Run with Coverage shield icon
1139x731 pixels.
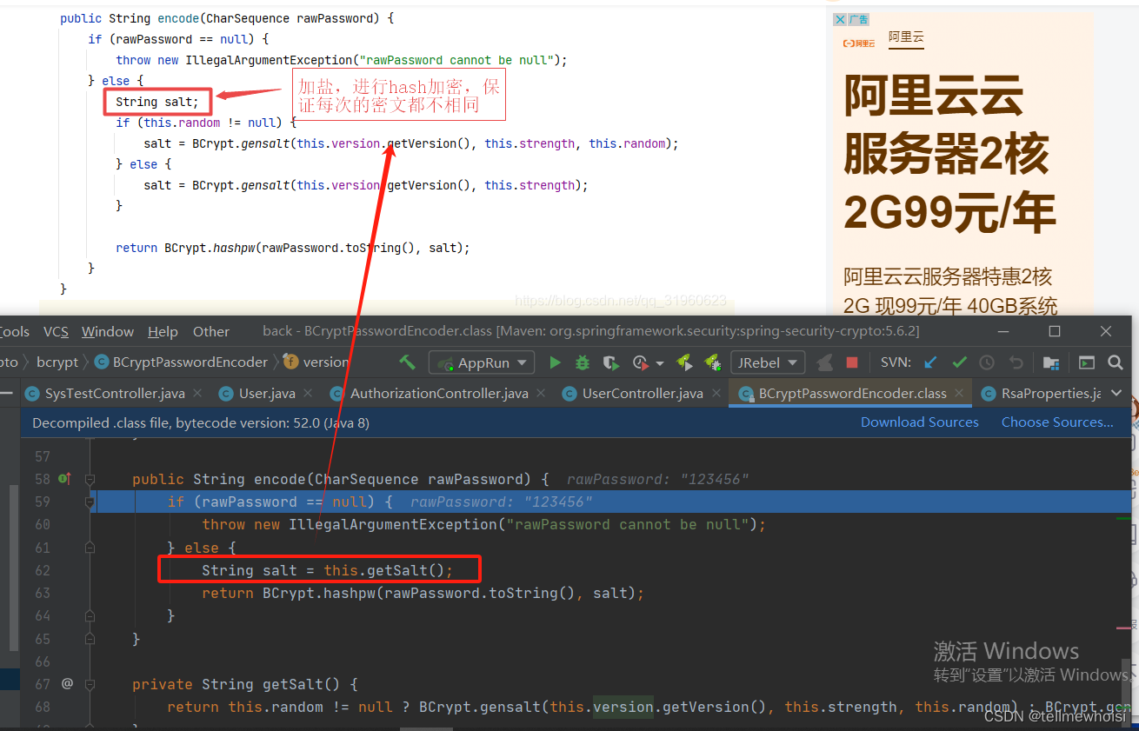[611, 362]
